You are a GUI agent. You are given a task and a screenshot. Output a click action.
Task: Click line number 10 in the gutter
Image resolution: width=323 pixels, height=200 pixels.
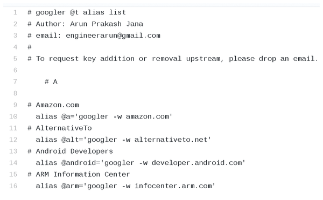click(x=13, y=116)
